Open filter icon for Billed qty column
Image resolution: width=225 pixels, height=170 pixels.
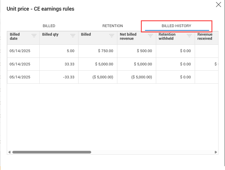coord(73,35)
